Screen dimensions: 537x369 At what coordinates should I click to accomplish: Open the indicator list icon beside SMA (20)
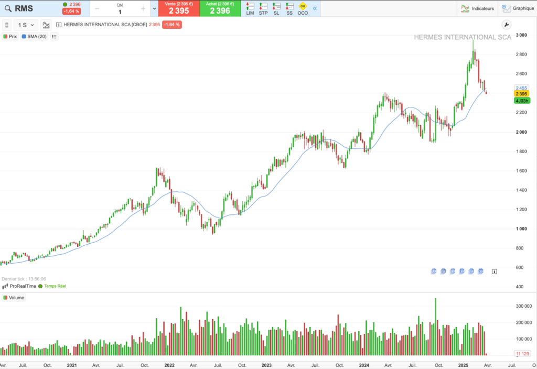pos(54,37)
